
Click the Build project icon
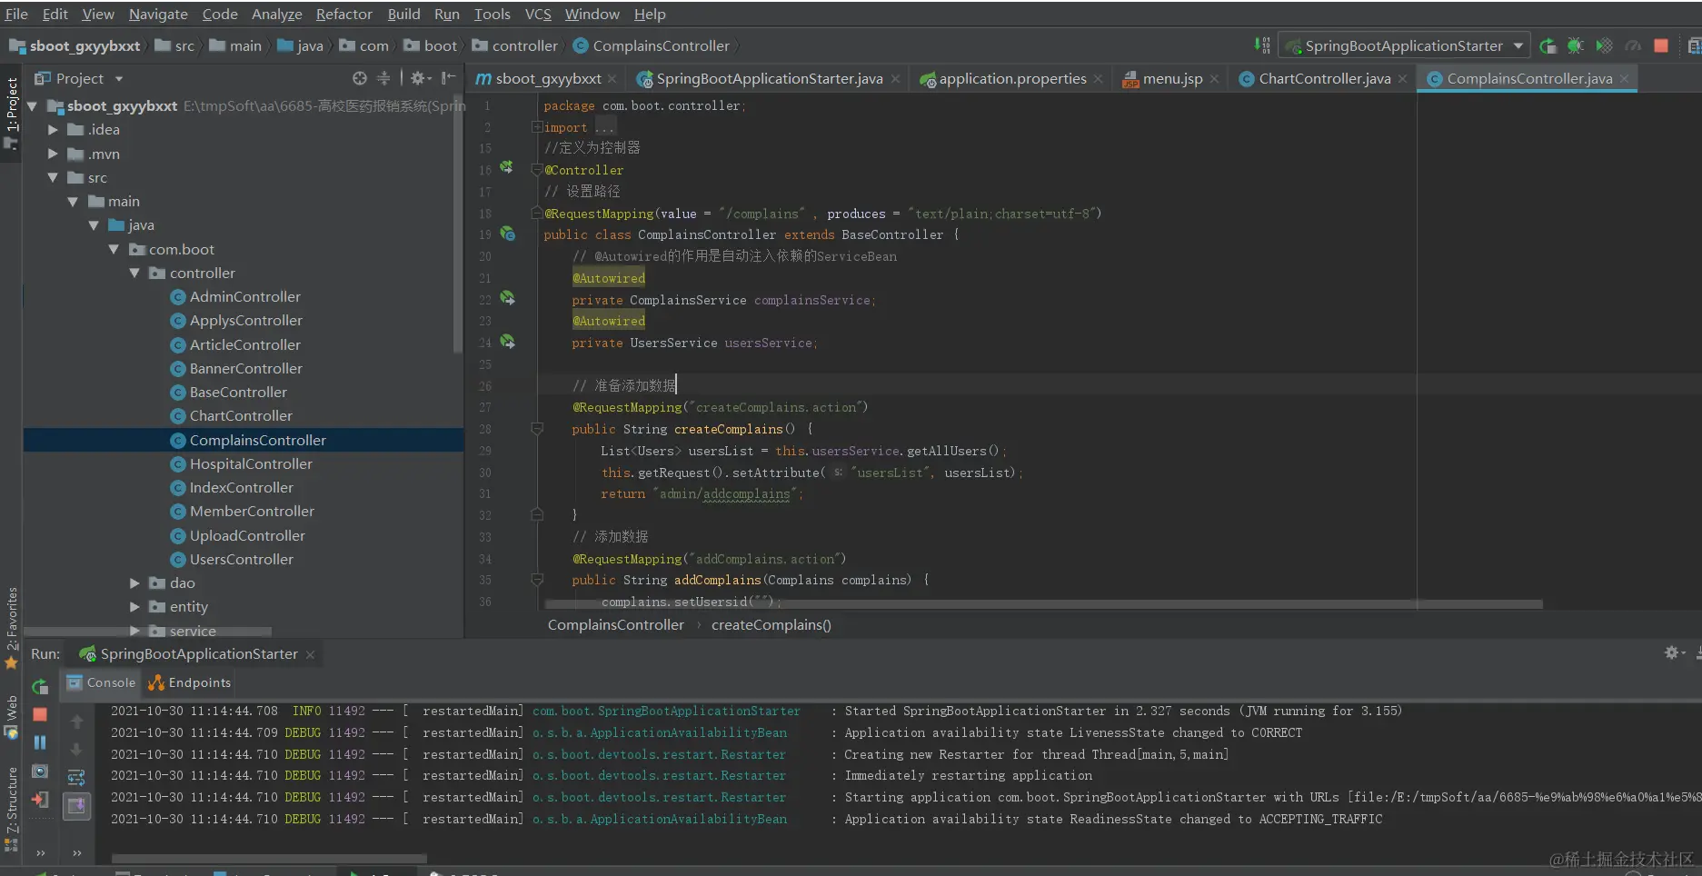click(x=1262, y=45)
